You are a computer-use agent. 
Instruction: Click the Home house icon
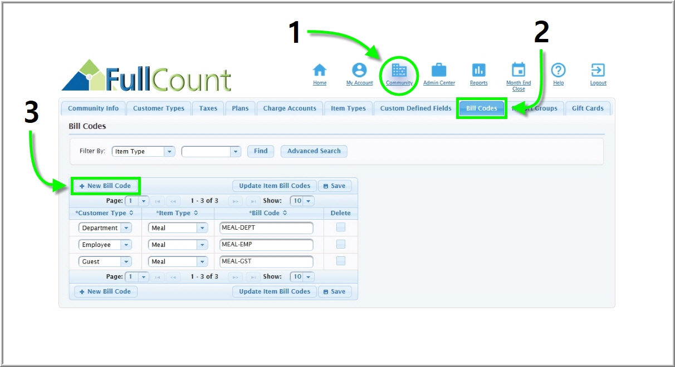(320, 70)
